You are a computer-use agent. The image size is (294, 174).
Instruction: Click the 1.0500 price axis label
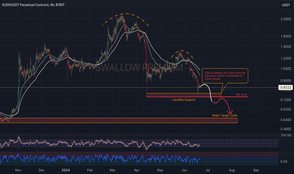(x=286, y=69)
